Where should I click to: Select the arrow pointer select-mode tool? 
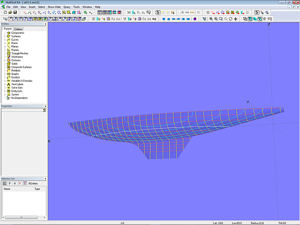[158, 12]
